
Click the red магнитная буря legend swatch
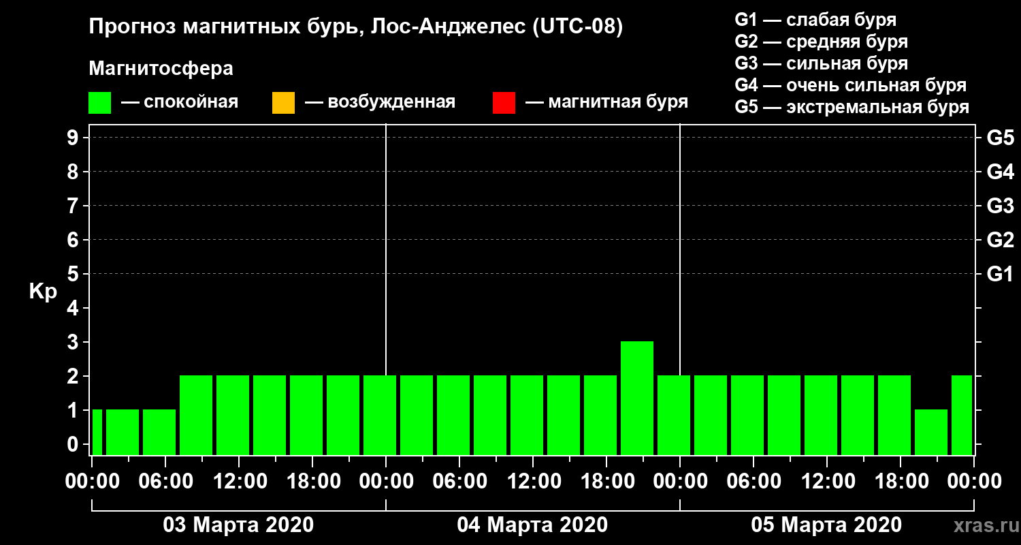pos(504,102)
